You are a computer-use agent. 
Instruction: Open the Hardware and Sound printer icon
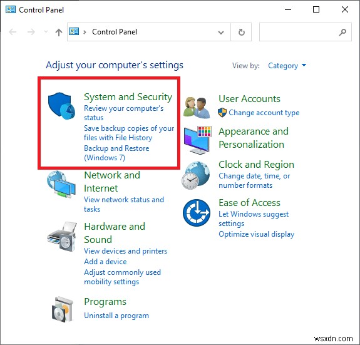(x=62, y=237)
